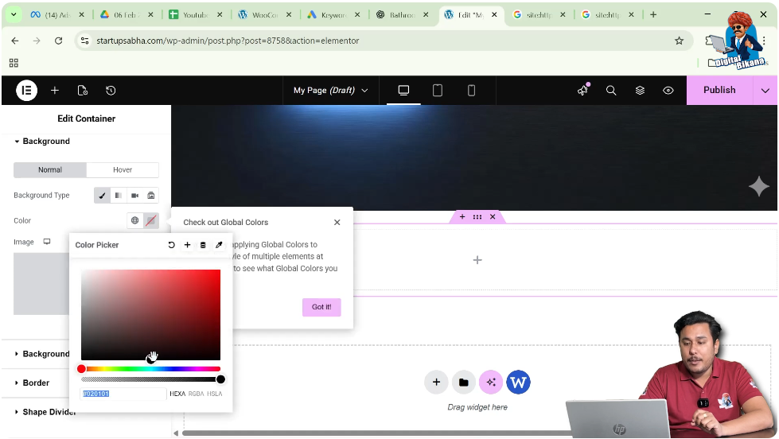This screenshot has width=779, height=439.
Task: Reload the browser page
Action: tap(59, 41)
